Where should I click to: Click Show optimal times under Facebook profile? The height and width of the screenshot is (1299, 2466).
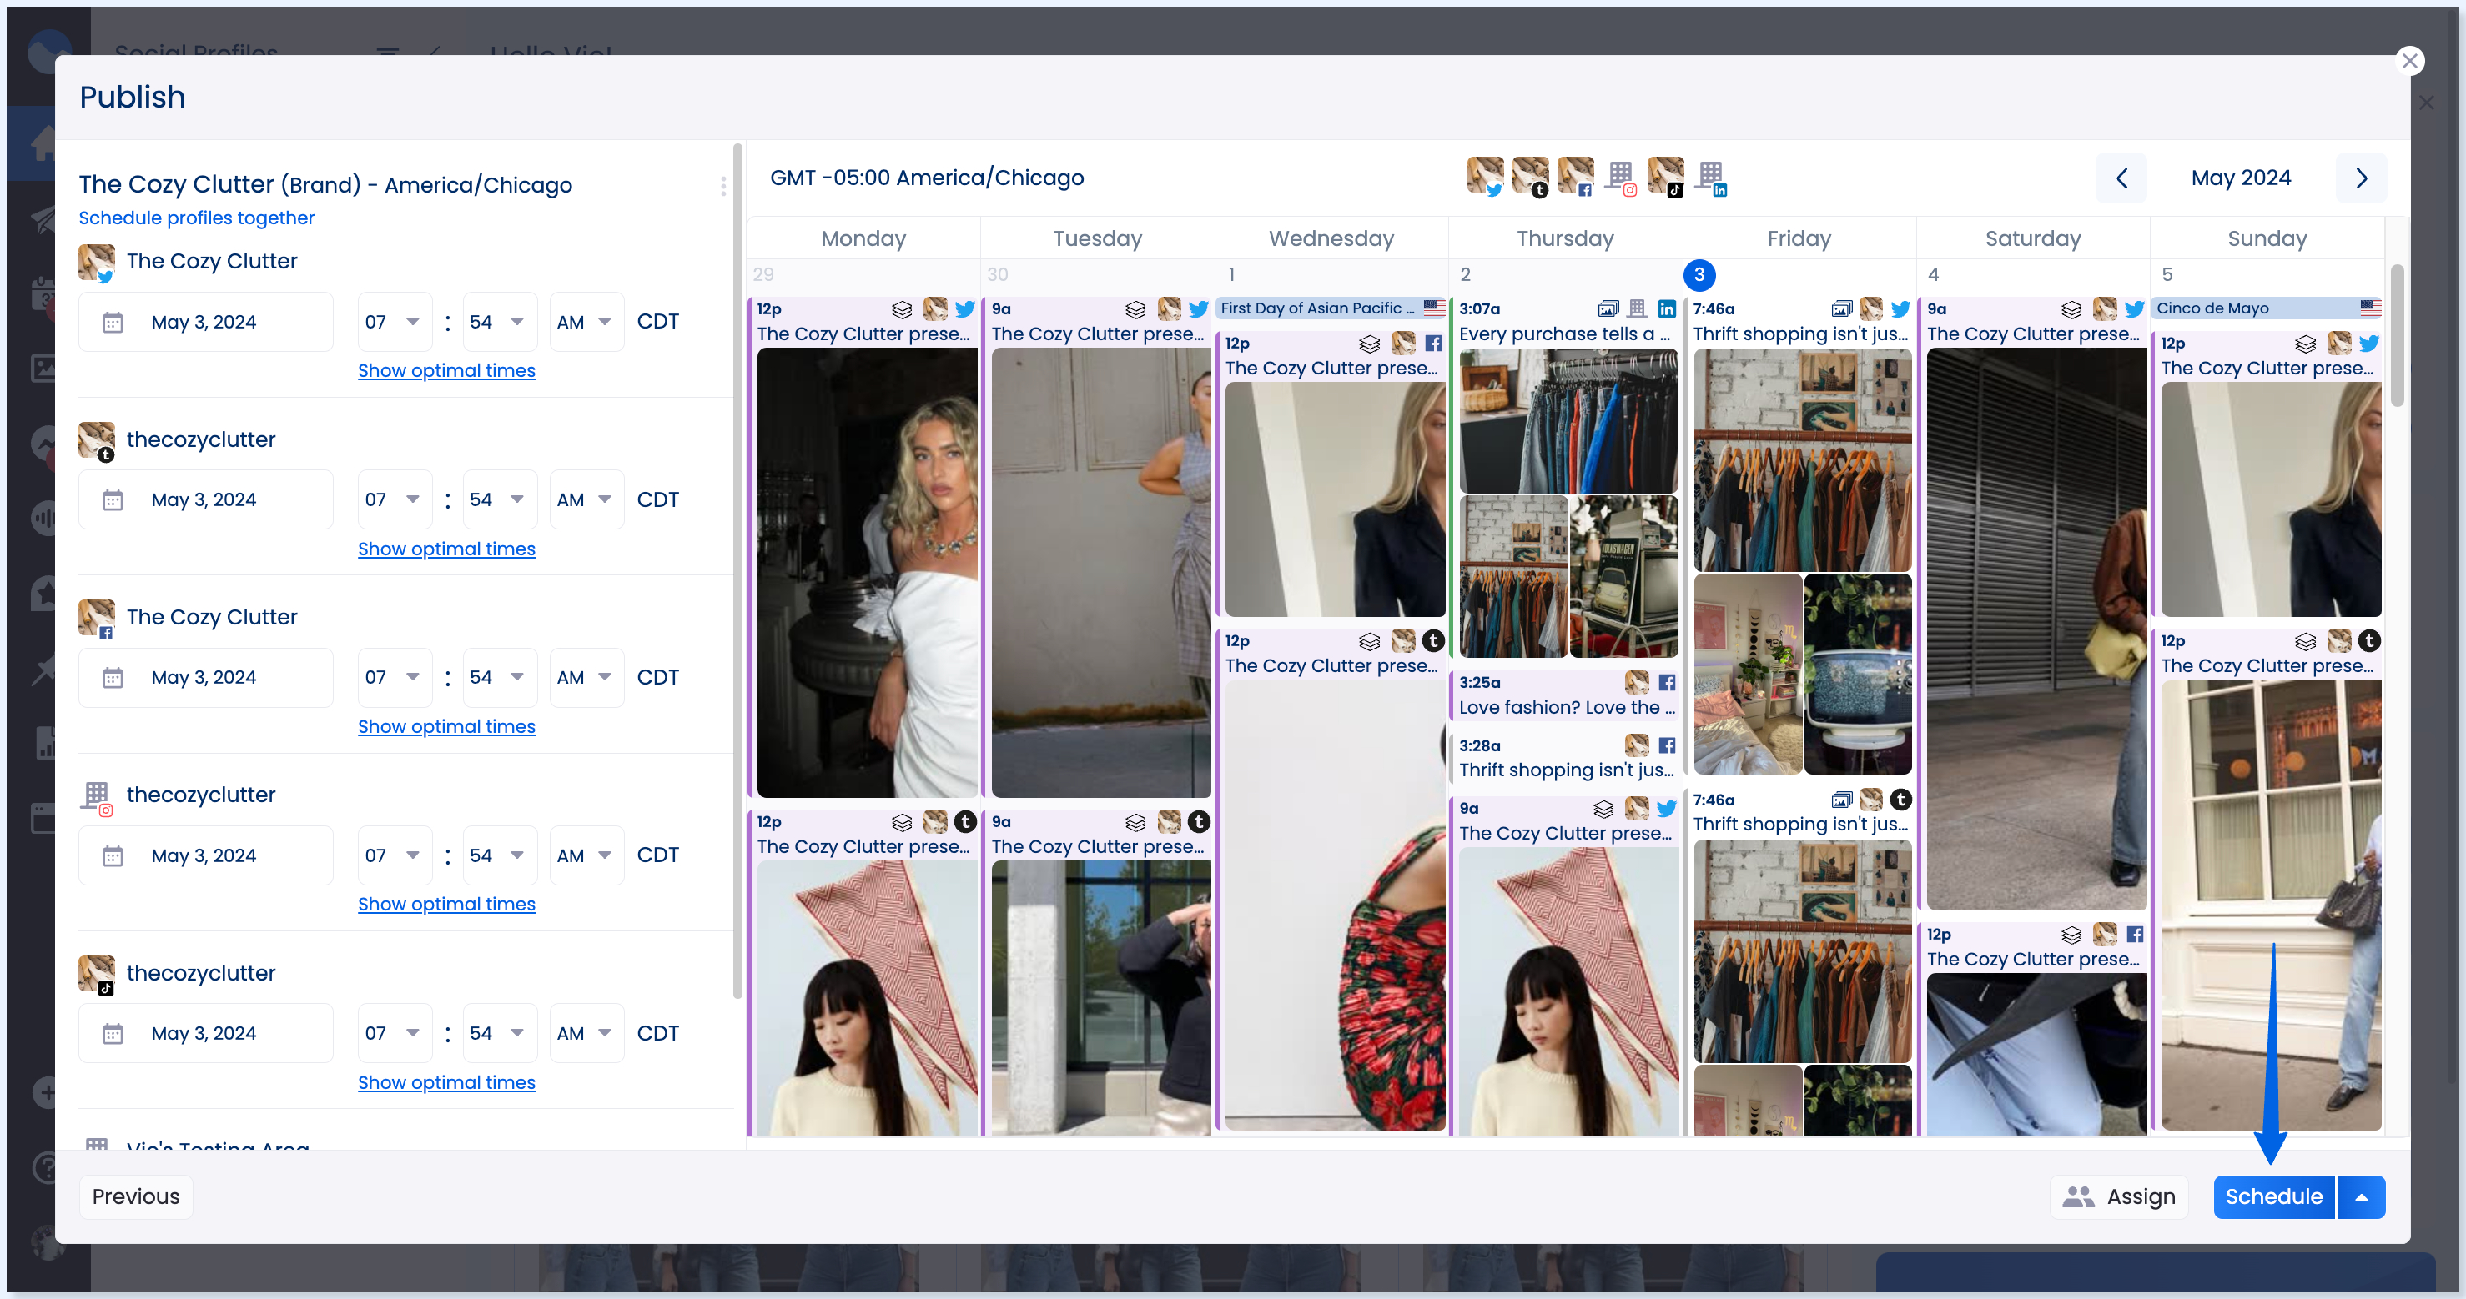tap(446, 727)
